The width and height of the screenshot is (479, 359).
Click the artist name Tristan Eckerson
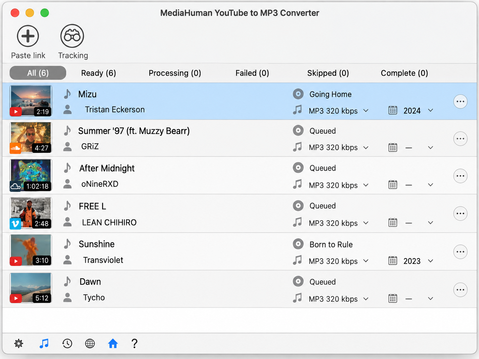115,109
